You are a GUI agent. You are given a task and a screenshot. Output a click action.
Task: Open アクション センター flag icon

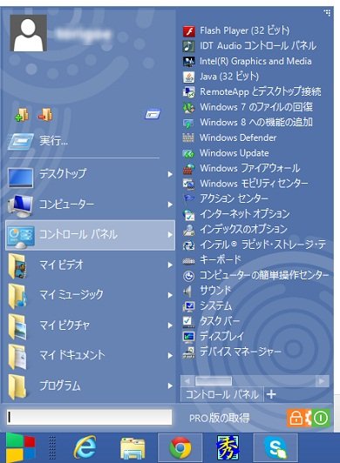coord(189,199)
